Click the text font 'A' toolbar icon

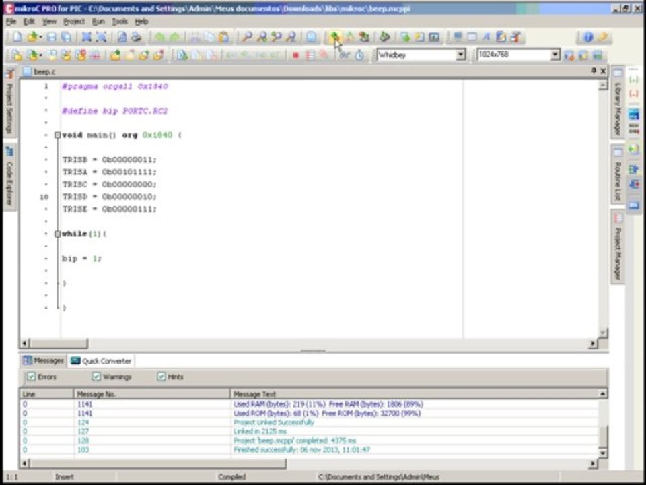click(486, 36)
